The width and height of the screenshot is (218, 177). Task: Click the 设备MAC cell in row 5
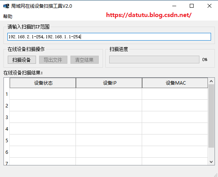[175, 140]
